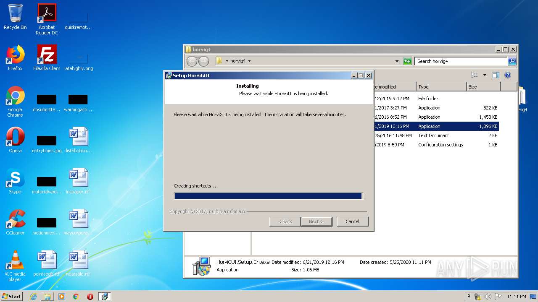538x302 pixels.
Task: Open the volume tray icon
Action: (488, 297)
